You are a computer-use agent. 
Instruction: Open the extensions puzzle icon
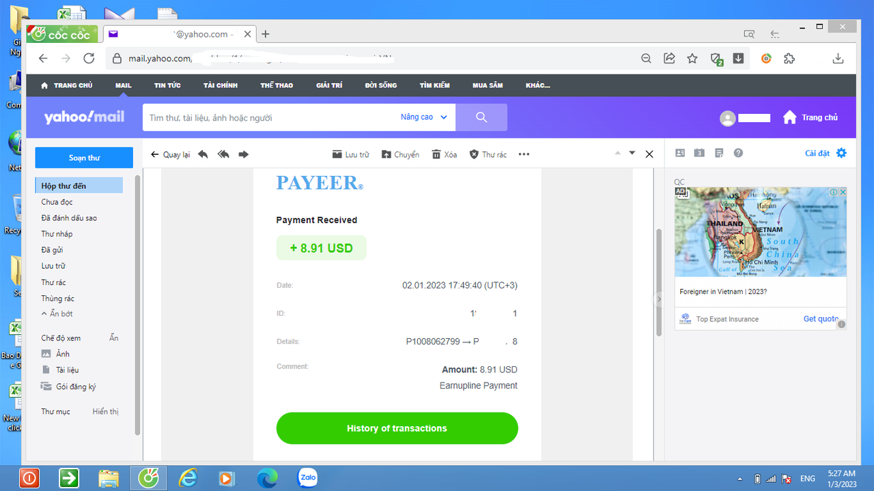[x=789, y=59]
